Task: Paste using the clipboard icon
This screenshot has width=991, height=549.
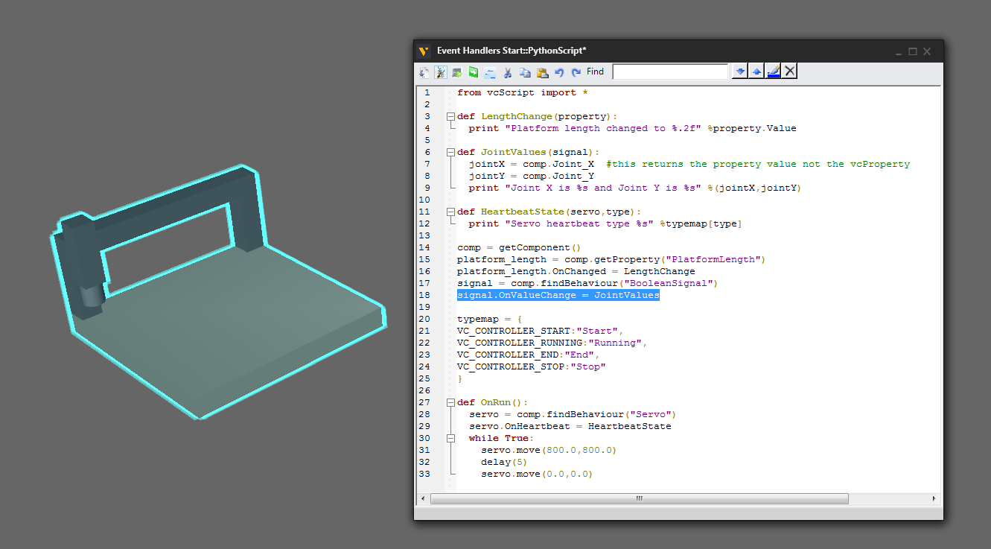Action: click(x=542, y=72)
